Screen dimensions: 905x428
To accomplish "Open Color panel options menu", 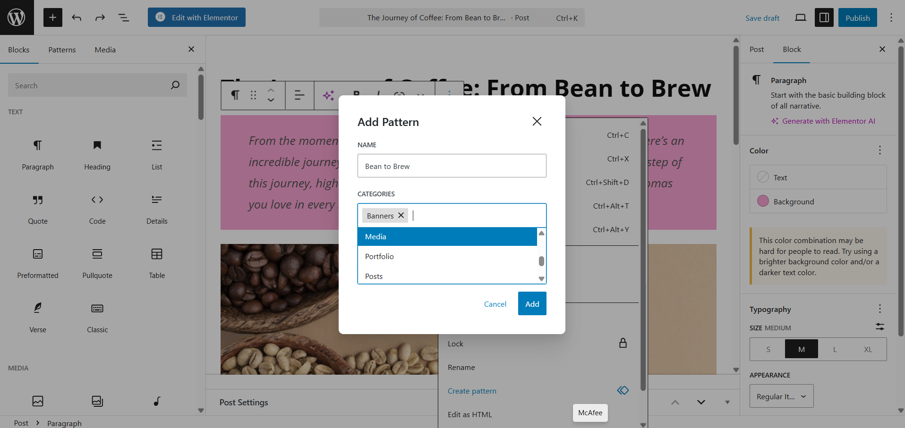I will [879, 150].
